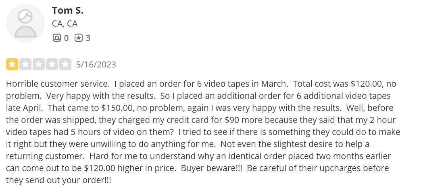
Task: Click the reviews count number 3
Action: point(88,38)
